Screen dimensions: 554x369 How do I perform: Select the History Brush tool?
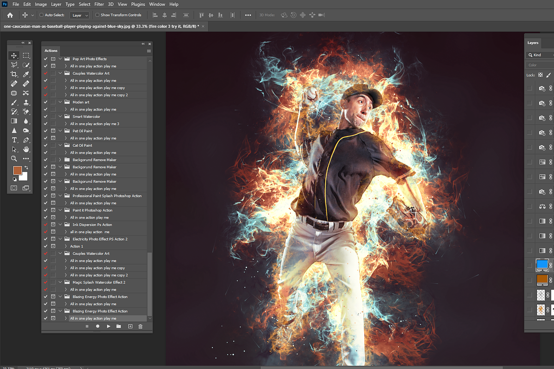click(14, 112)
